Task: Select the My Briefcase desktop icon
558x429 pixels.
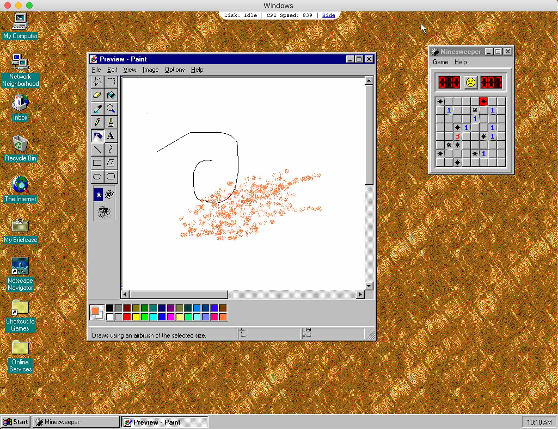Action: [20, 230]
